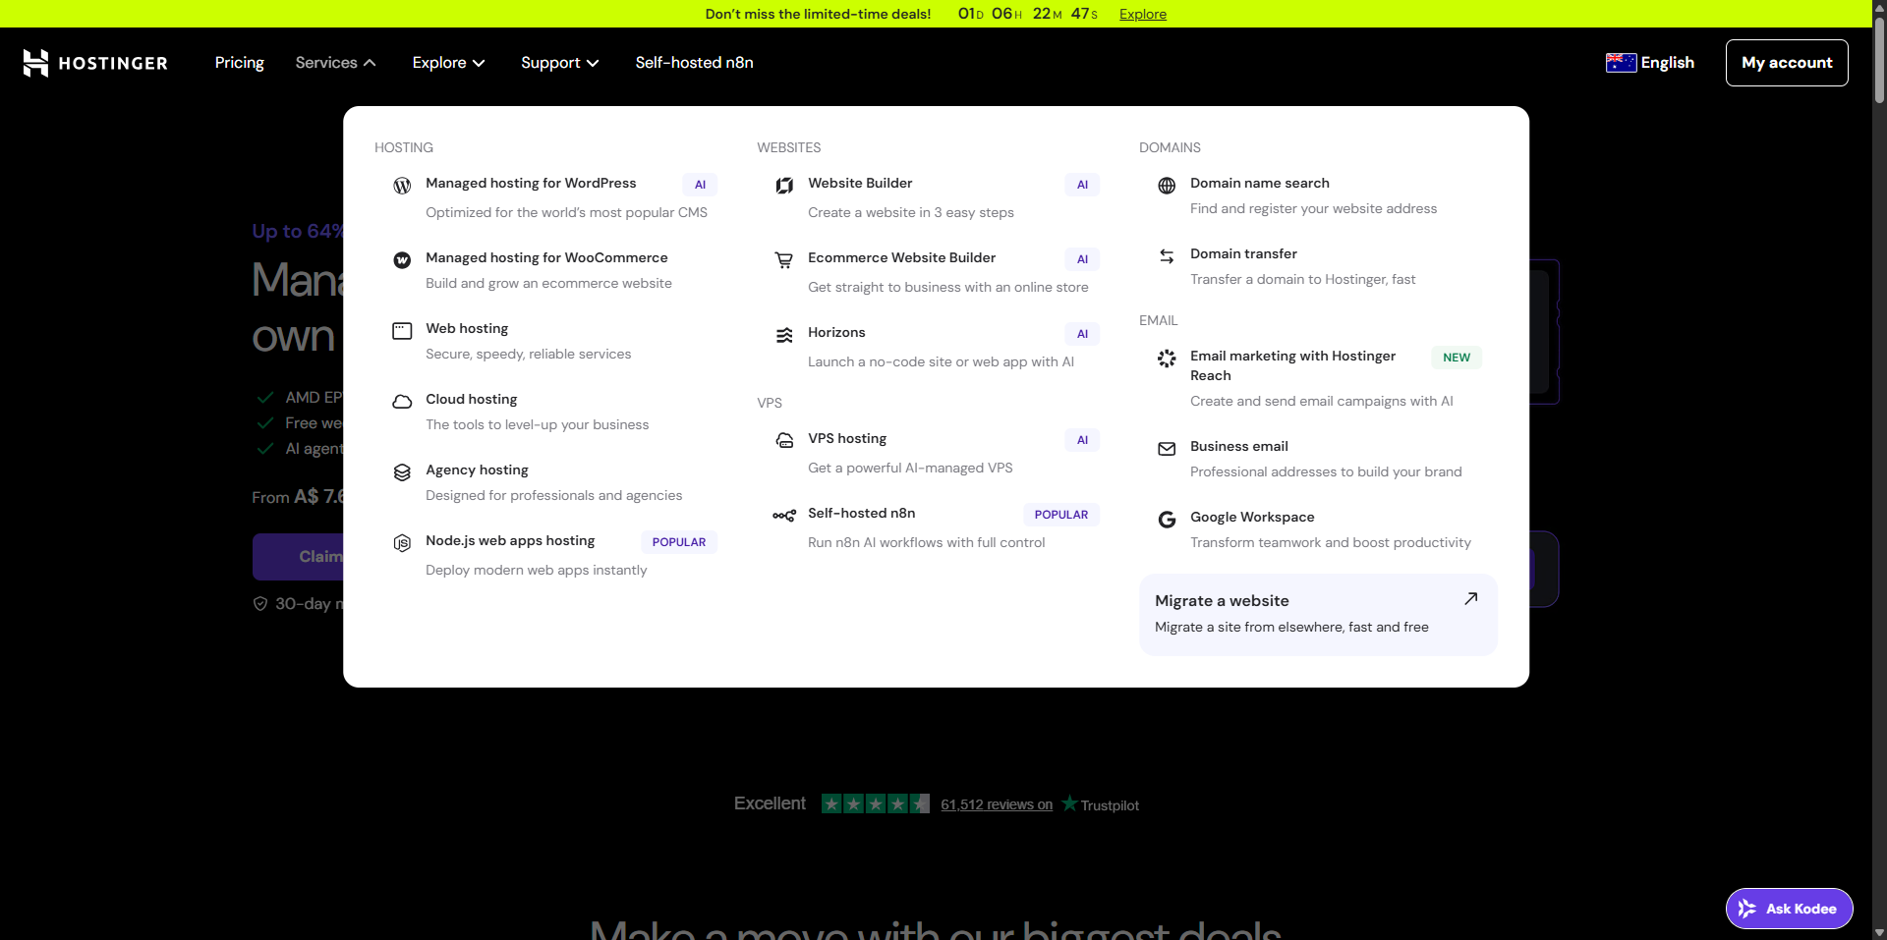Select Ecommerce Website Builder entry
The image size is (1887, 940).
[937, 272]
